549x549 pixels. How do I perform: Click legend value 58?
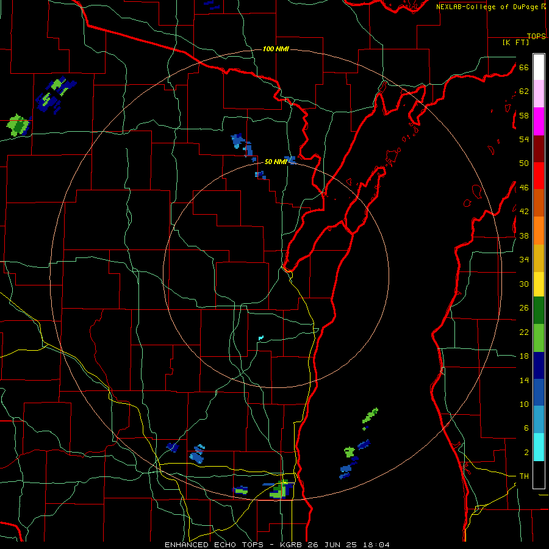[524, 115]
